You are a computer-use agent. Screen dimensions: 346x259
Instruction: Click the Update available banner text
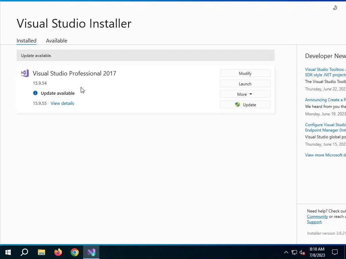[36, 56]
